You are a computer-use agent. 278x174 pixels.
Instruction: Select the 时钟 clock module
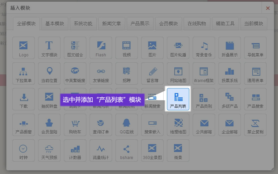tap(23, 150)
